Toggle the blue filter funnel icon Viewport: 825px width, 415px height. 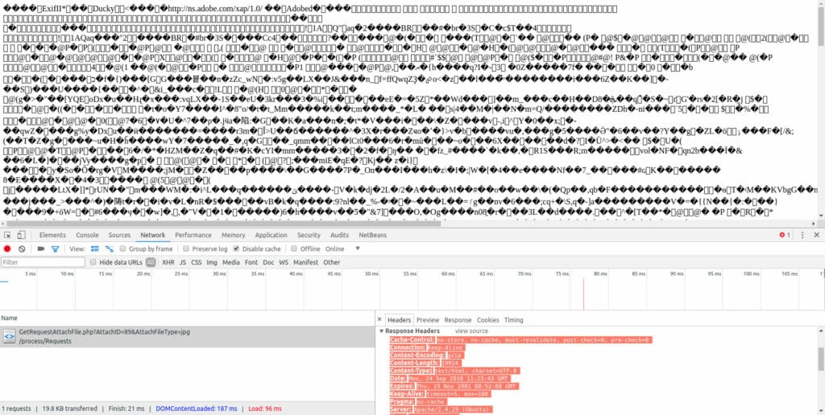coord(55,249)
